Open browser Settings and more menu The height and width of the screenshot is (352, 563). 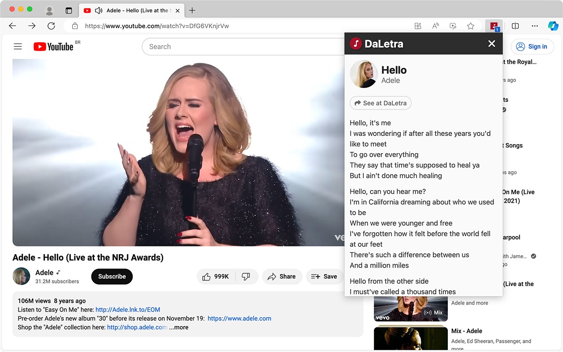pyautogui.click(x=535, y=26)
